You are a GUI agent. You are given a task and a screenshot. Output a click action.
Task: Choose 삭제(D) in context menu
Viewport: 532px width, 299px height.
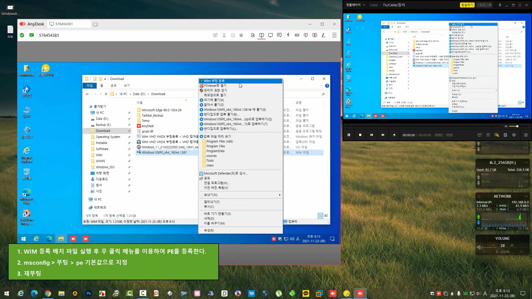(241, 218)
